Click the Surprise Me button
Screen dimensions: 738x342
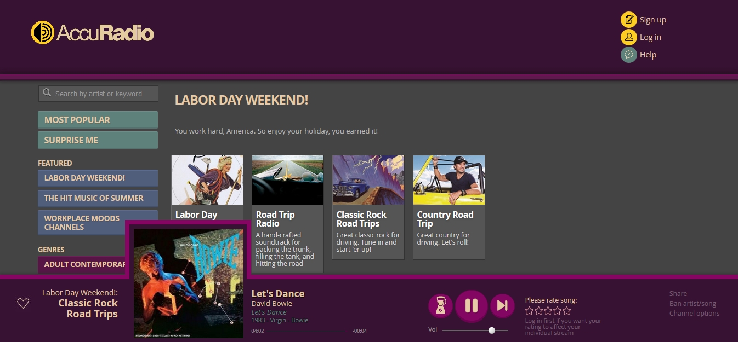(x=98, y=140)
